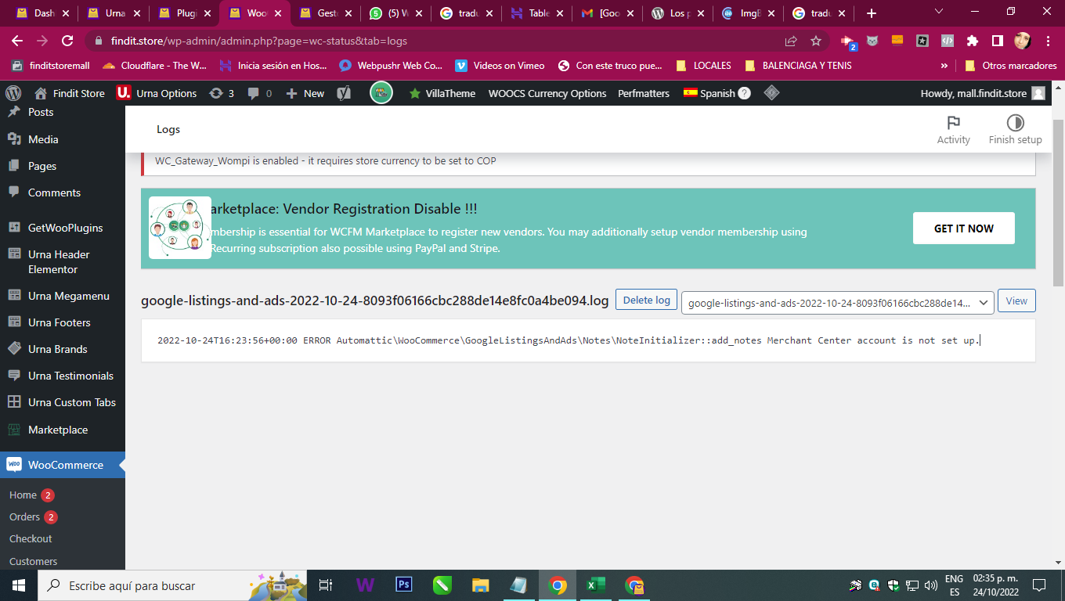Image resolution: width=1065 pixels, height=601 pixels.
Task: Bookmark this page with the star icon
Action: 816,41
